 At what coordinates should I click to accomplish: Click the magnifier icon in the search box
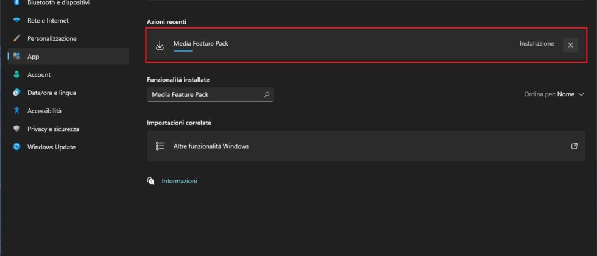tap(266, 94)
